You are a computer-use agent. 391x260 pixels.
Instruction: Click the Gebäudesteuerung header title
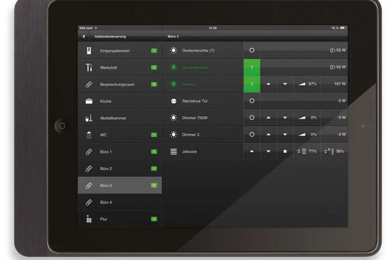[110, 36]
